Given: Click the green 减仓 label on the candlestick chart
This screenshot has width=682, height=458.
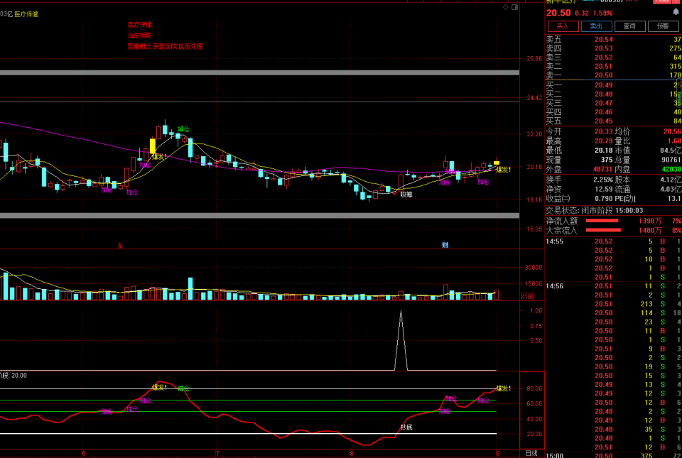Looking at the screenshot, I should pyautogui.click(x=183, y=129).
